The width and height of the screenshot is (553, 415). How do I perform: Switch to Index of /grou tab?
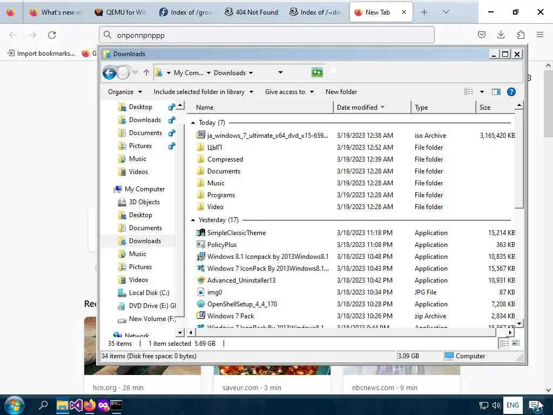pos(186,12)
